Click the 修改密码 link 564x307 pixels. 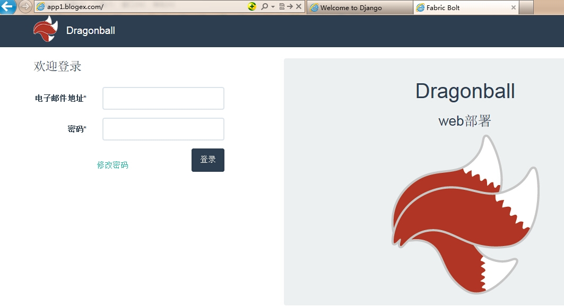click(112, 165)
